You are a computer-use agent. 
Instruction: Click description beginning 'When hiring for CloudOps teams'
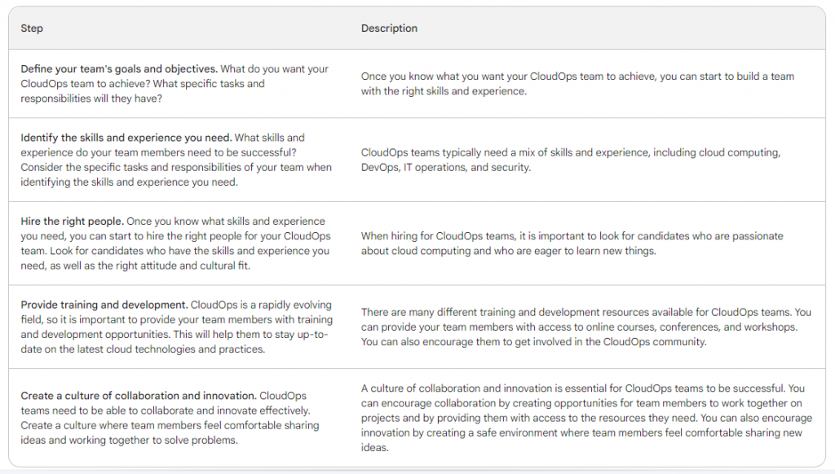572,244
